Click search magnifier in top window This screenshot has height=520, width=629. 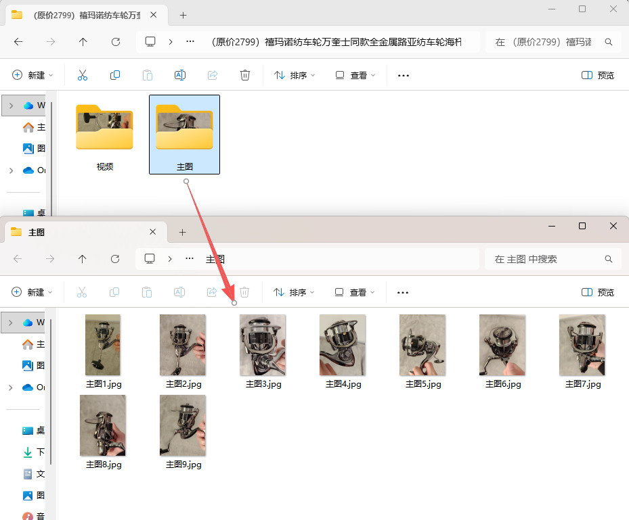608,42
